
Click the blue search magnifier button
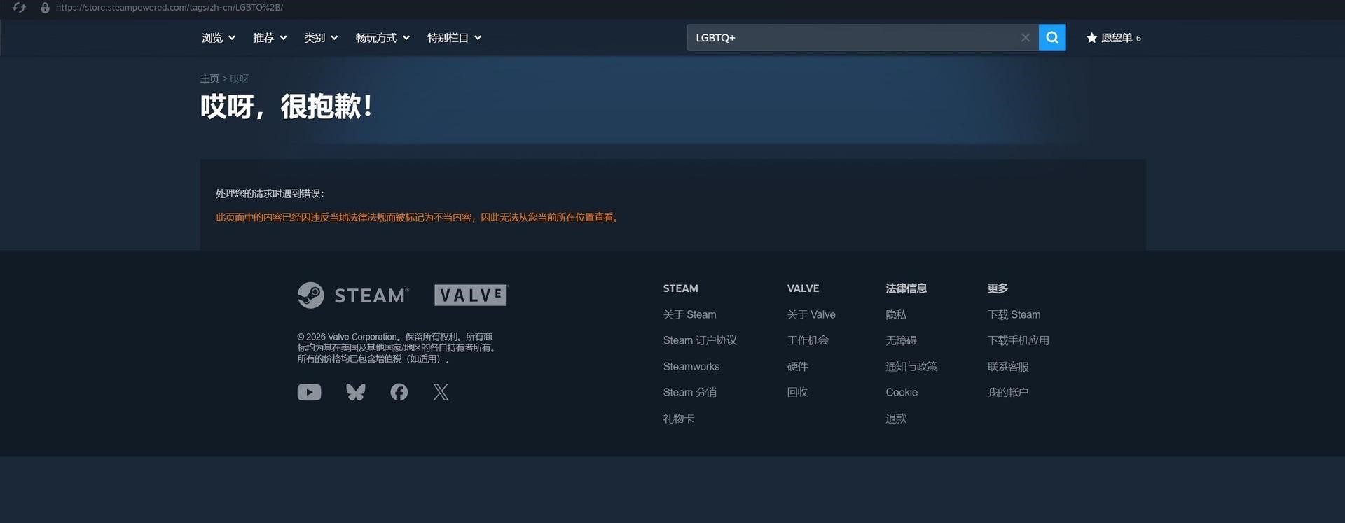click(x=1051, y=38)
